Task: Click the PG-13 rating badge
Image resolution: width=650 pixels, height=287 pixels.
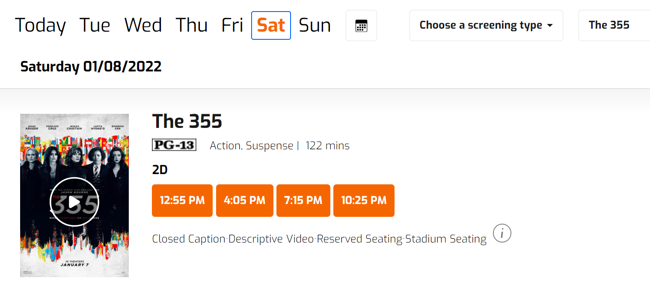Action: [174, 145]
